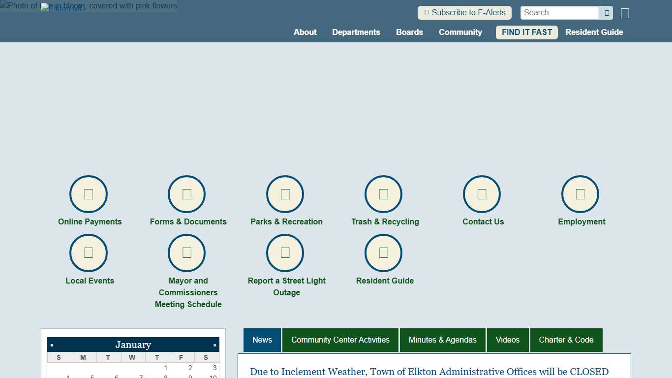Switch to Minutes & Agendas tab
Screen dimensions: 672x378
pos(442,340)
